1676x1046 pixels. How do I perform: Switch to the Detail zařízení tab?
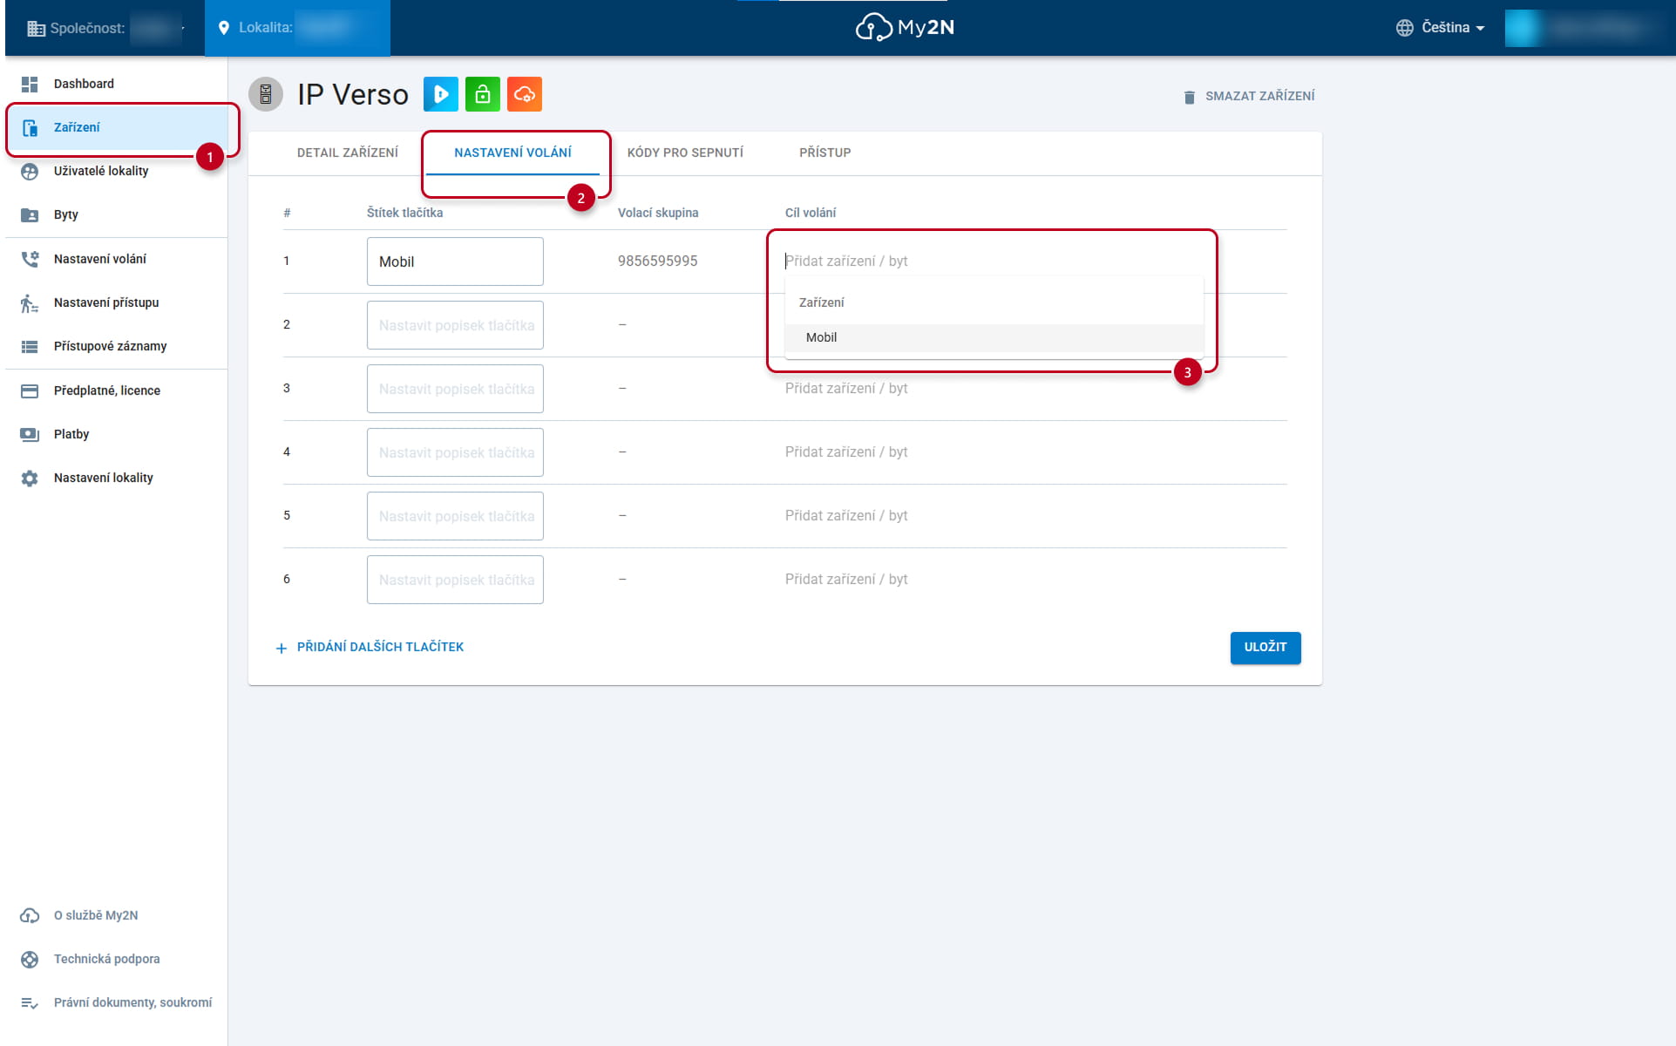[348, 153]
